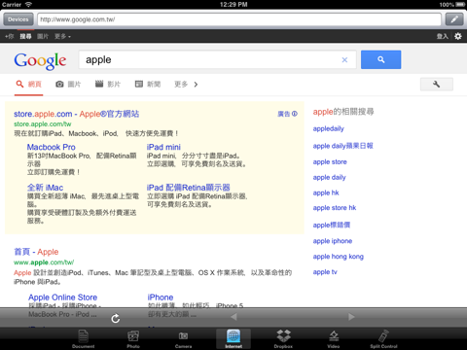This screenshot has height=350, width=467.
Task: Click related search apple hk
Action: pos(326,192)
